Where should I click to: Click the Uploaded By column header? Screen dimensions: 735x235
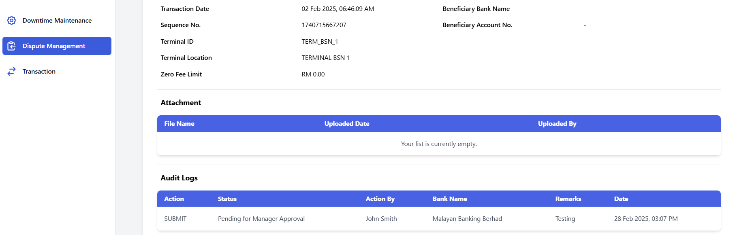pos(557,123)
